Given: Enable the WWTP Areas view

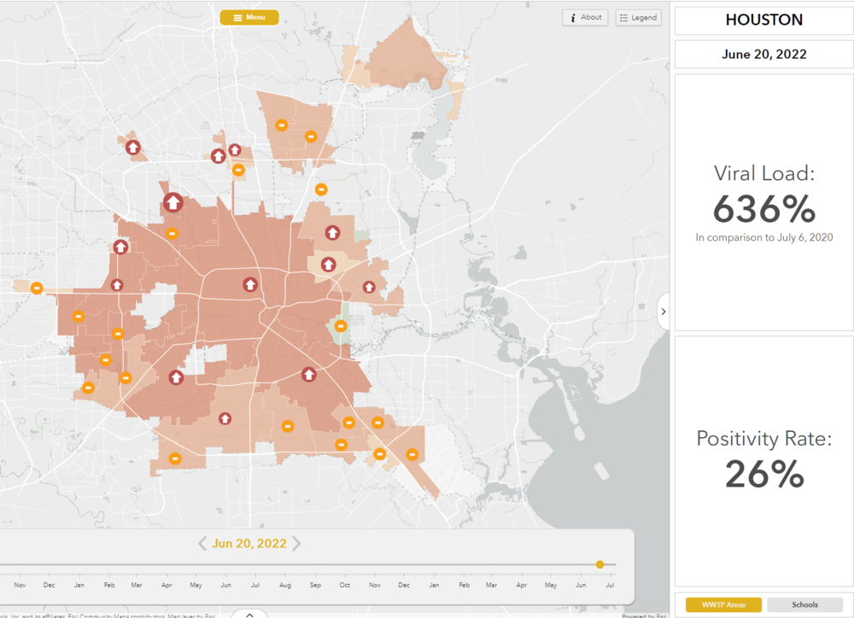Looking at the screenshot, I should [x=723, y=604].
